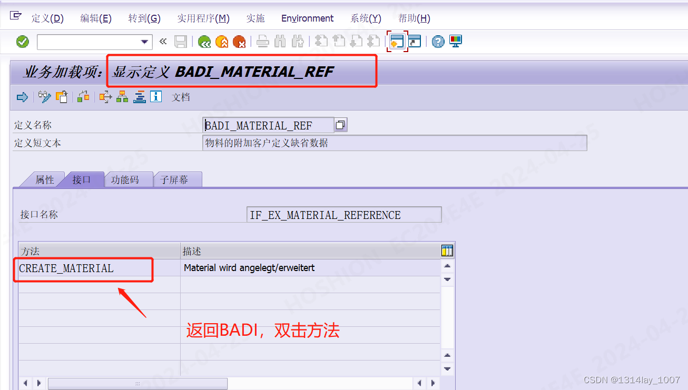Image resolution: width=688 pixels, height=390 pixels.
Task: Click the red Cancel icon
Action: pos(239,42)
